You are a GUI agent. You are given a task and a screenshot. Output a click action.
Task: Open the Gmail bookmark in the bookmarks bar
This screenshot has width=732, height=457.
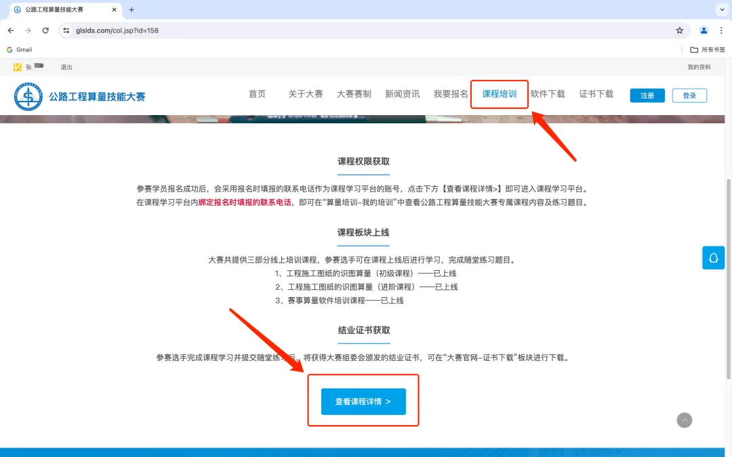[x=19, y=49]
